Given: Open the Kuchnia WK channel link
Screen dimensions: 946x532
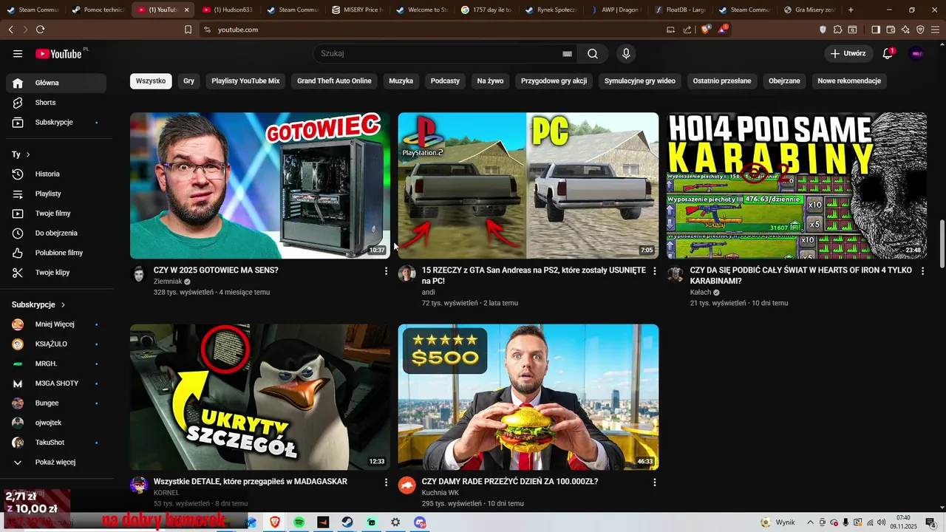Looking at the screenshot, I should click(440, 493).
